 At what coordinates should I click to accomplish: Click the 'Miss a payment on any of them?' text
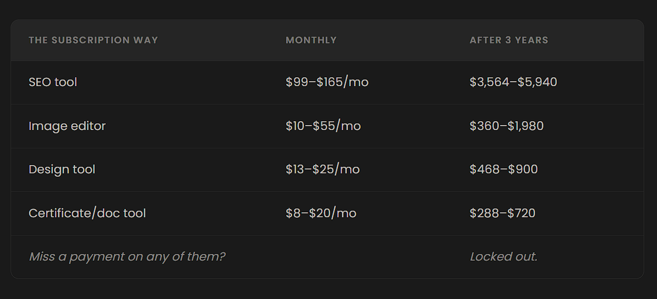coord(127,256)
